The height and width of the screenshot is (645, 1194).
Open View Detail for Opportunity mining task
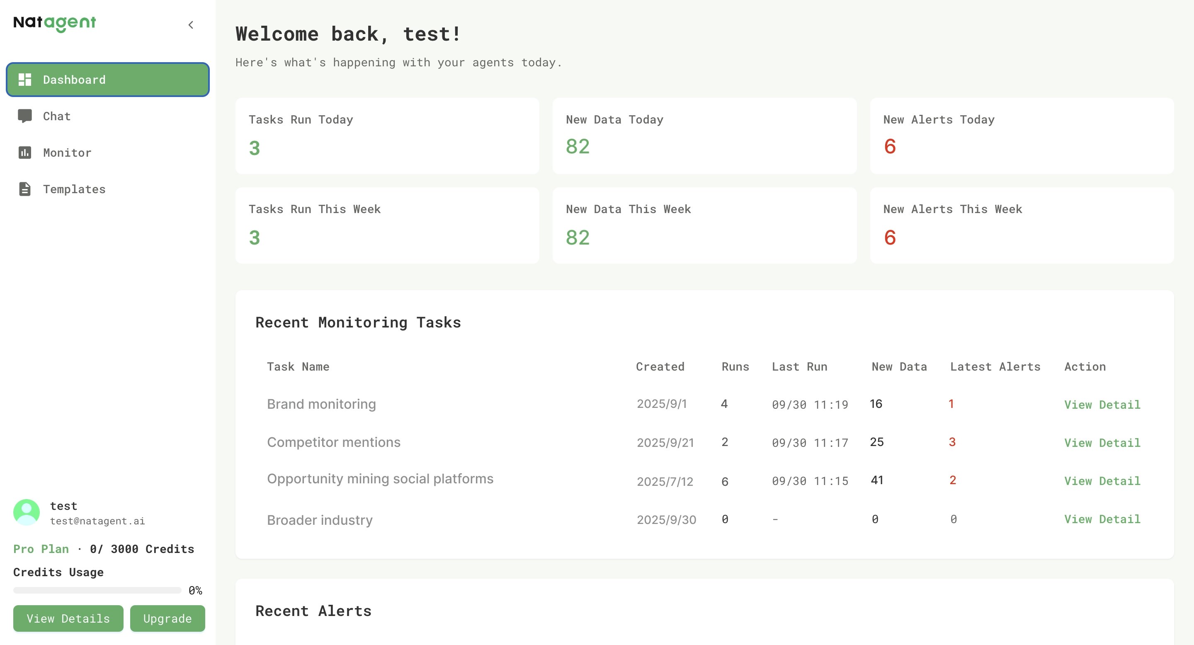1102,481
